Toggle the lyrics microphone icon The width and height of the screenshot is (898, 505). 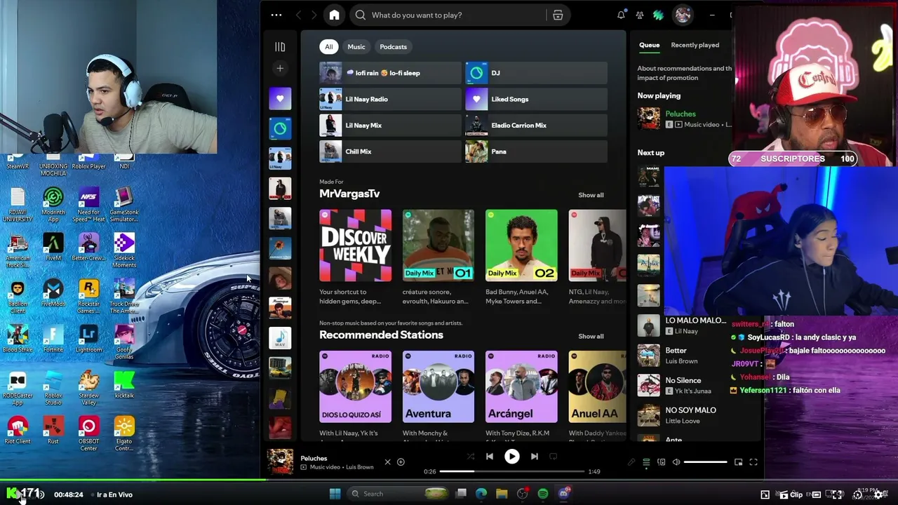pyautogui.click(x=631, y=462)
